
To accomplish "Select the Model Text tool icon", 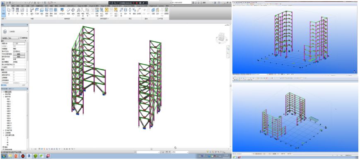I will click(79, 11).
